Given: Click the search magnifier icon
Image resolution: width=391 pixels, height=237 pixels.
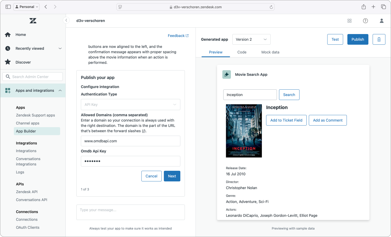Looking at the screenshot, I should click(x=8, y=77).
